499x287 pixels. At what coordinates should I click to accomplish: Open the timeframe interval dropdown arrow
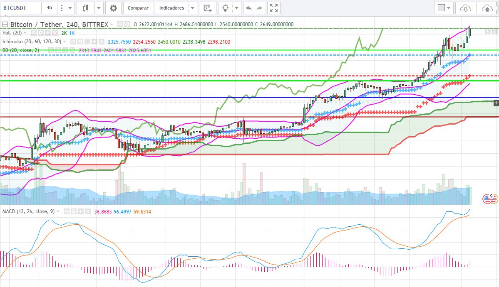coord(70,8)
